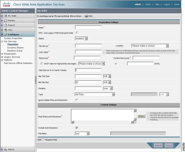
Task: Open the Status dropdown
Action: pos(81,39)
